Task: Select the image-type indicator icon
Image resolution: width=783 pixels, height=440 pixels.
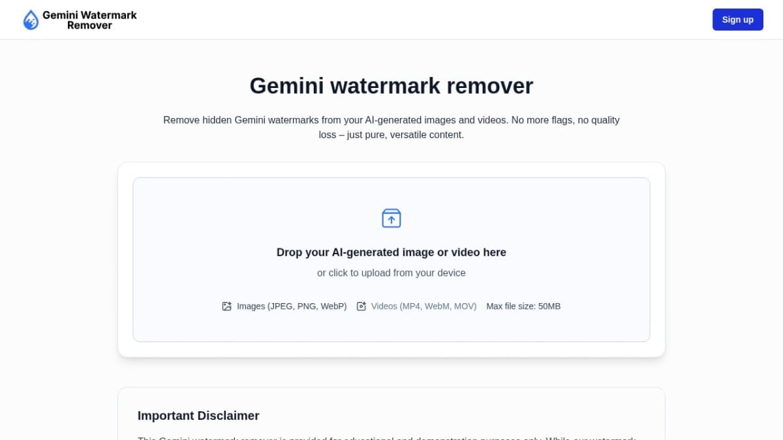Action: tap(226, 306)
